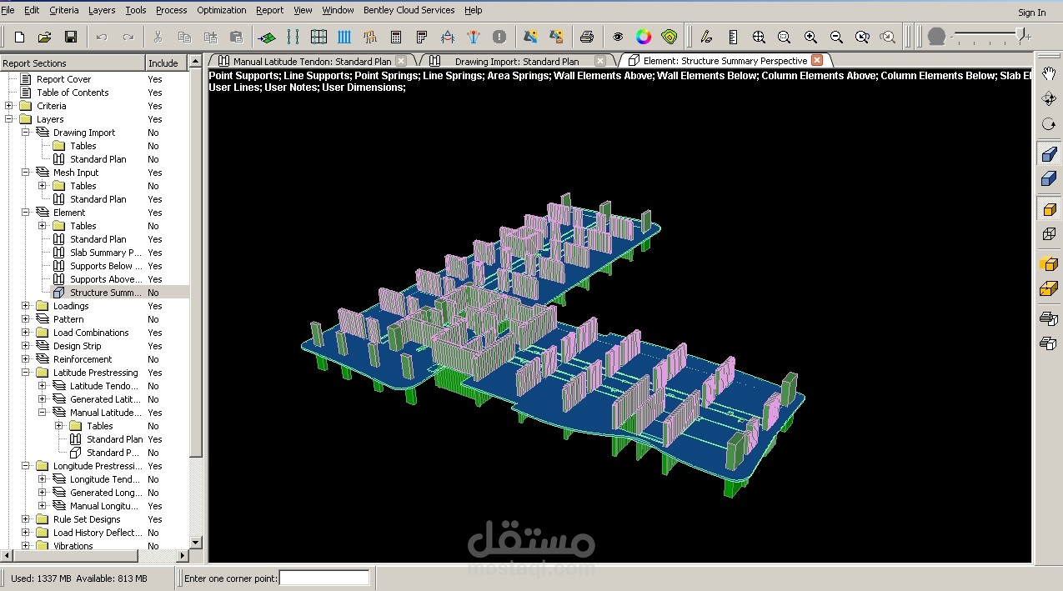Click the Report Sections column header
The height and width of the screenshot is (591, 1063).
tap(73, 63)
